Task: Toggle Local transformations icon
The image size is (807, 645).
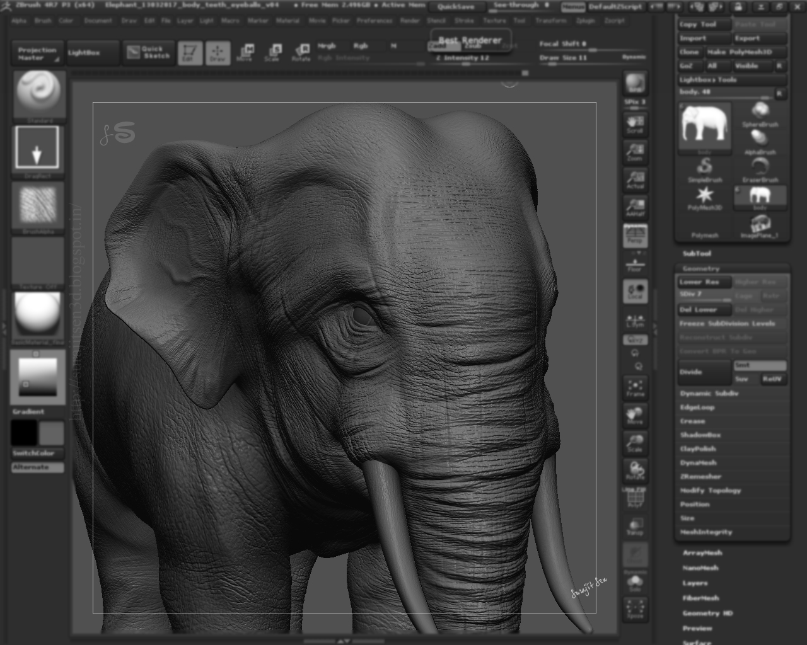Action: coord(635,292)
